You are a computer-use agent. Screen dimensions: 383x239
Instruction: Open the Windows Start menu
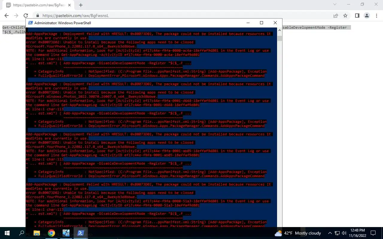7,233
